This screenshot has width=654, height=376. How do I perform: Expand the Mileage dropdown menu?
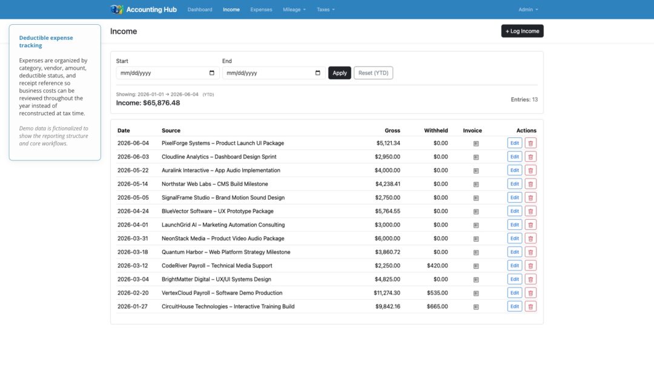tap(294, 10)
